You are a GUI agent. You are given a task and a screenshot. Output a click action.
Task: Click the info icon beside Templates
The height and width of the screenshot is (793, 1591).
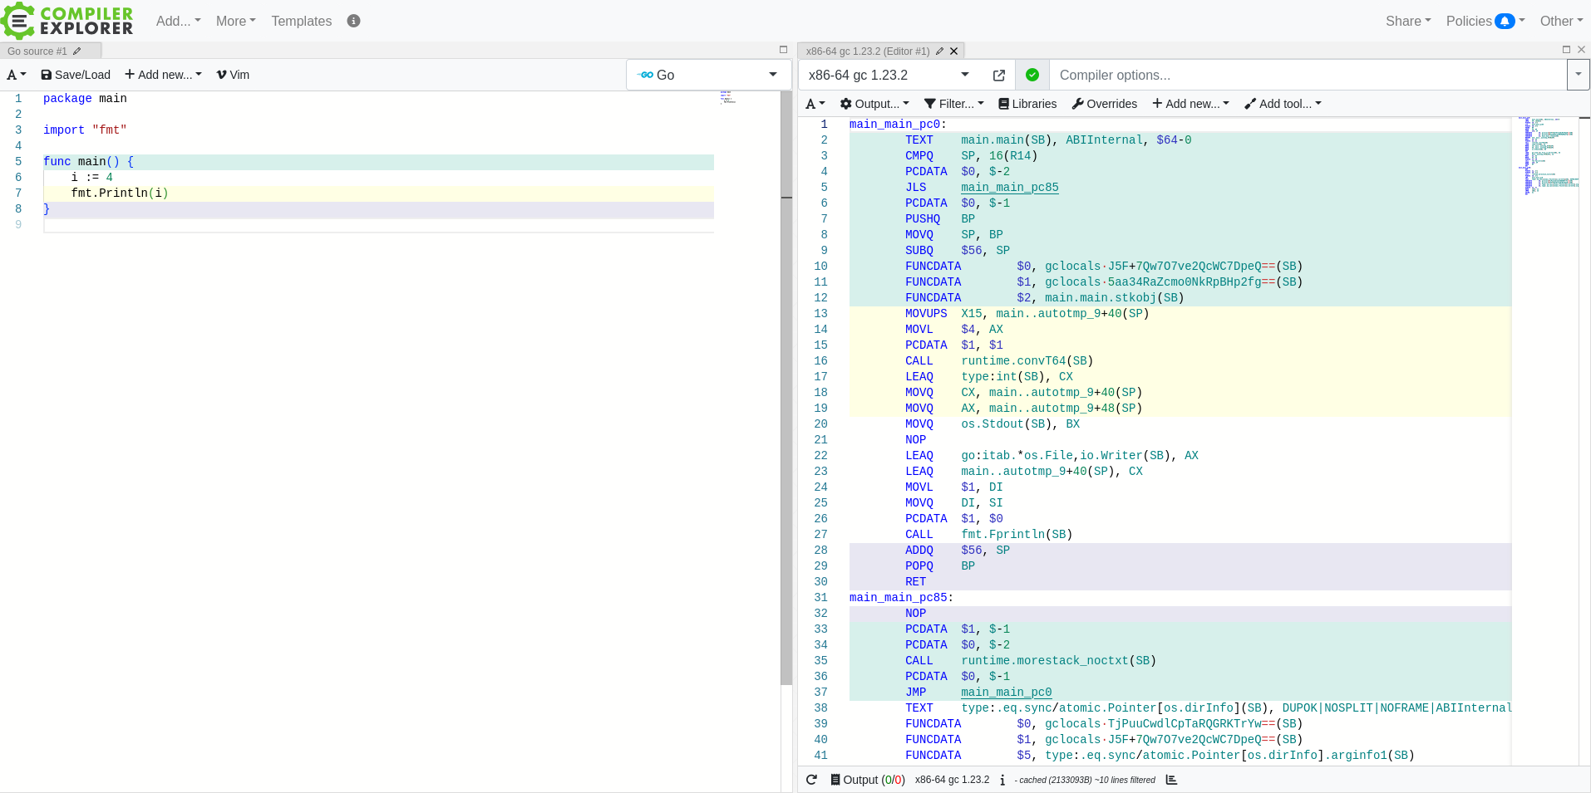pyautogui.click(x=353, y=21)
